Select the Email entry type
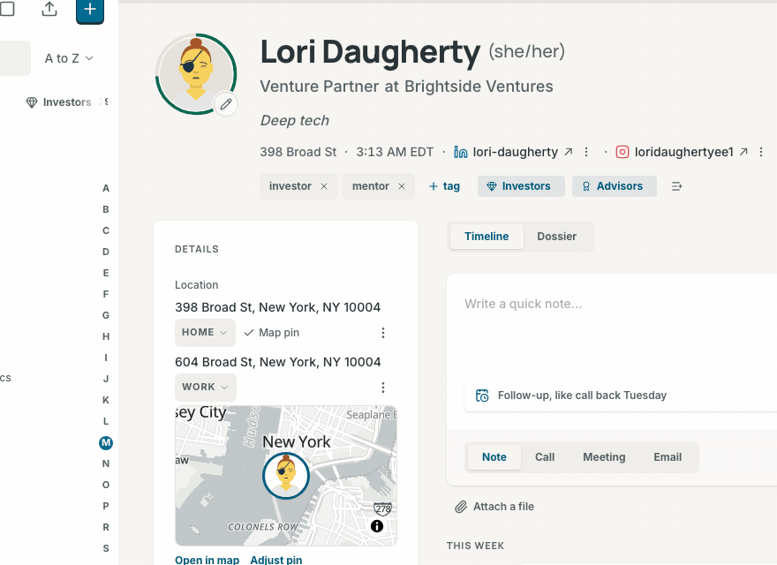The image size is (777, 565). 668,457
